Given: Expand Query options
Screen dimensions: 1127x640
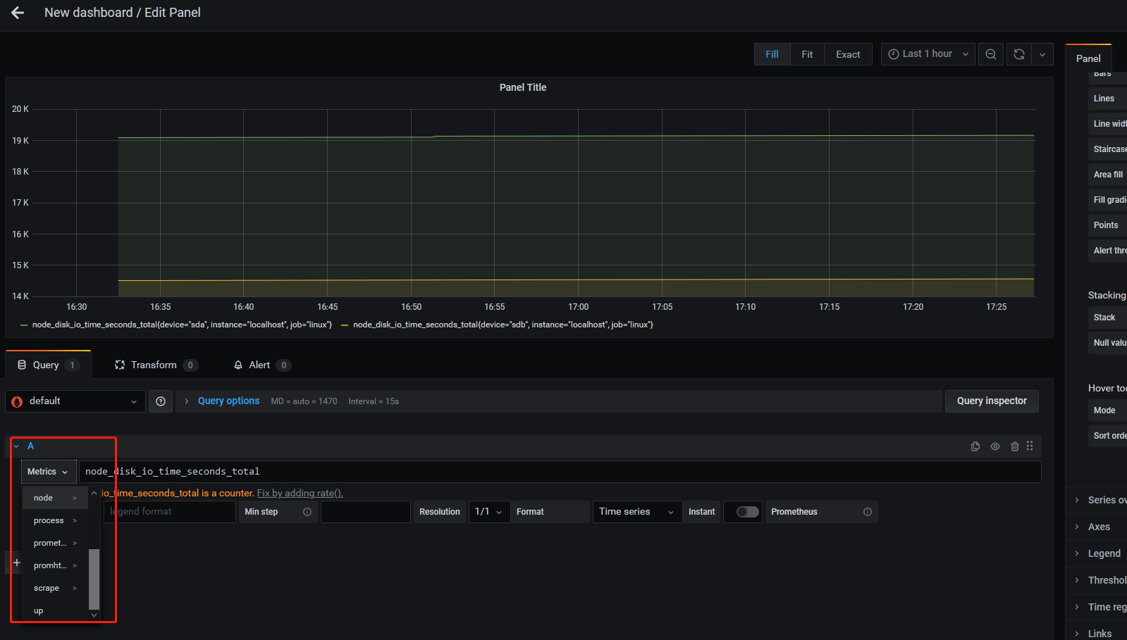Looking at the screenshot, I should click(228, 401).
